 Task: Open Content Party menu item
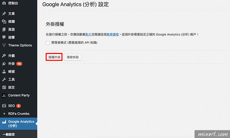(x=18, y=95)
